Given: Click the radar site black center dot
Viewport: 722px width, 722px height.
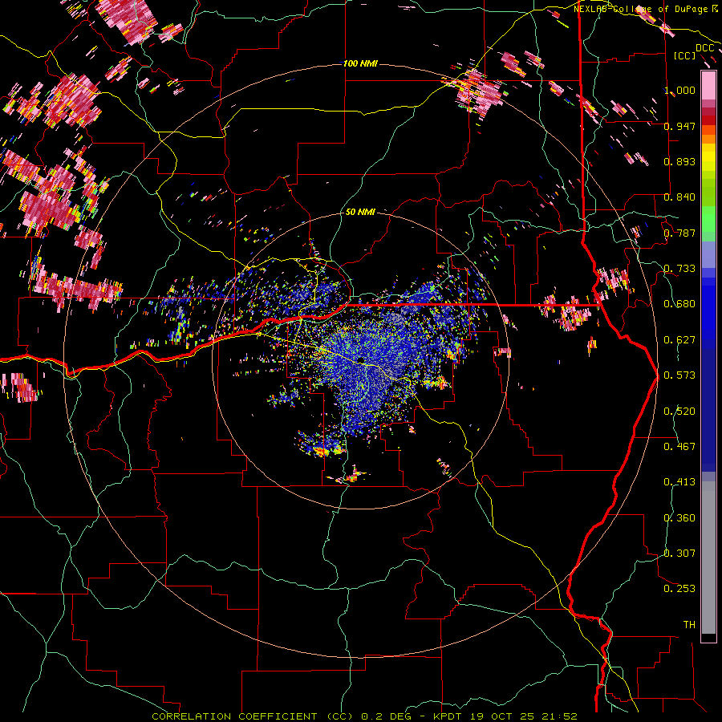Looking at the screenshot, I should click(360, 360).
